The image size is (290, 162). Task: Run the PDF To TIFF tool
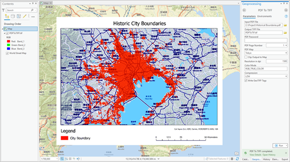(279, 146)
